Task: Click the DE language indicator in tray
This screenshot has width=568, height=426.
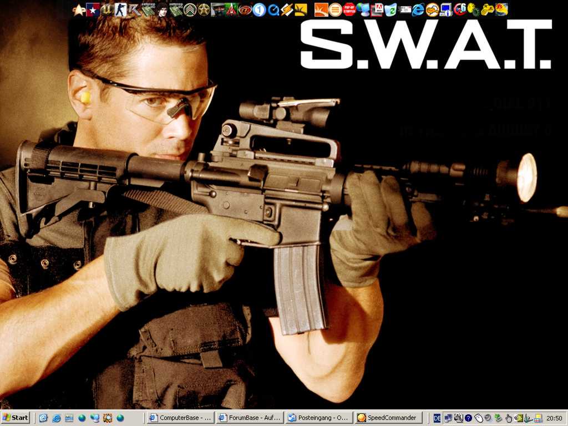Action: tap(437, 418)
